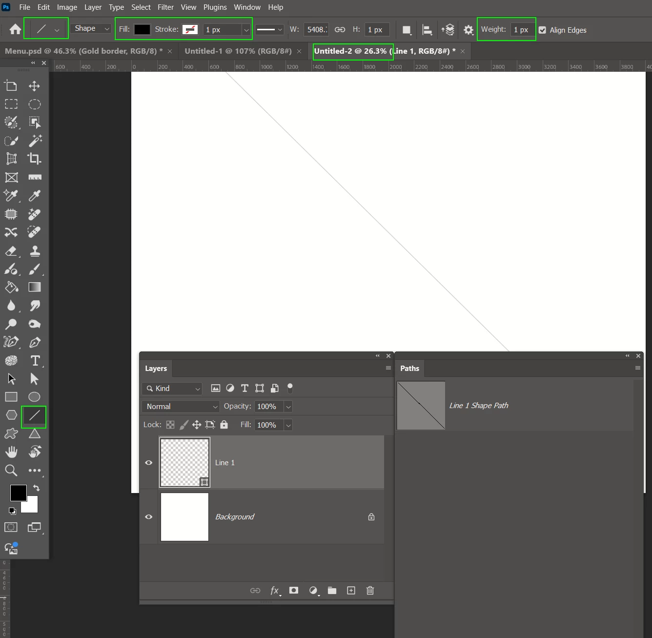
Task: Select the Hand tool
Action: (x=11, y=452)
